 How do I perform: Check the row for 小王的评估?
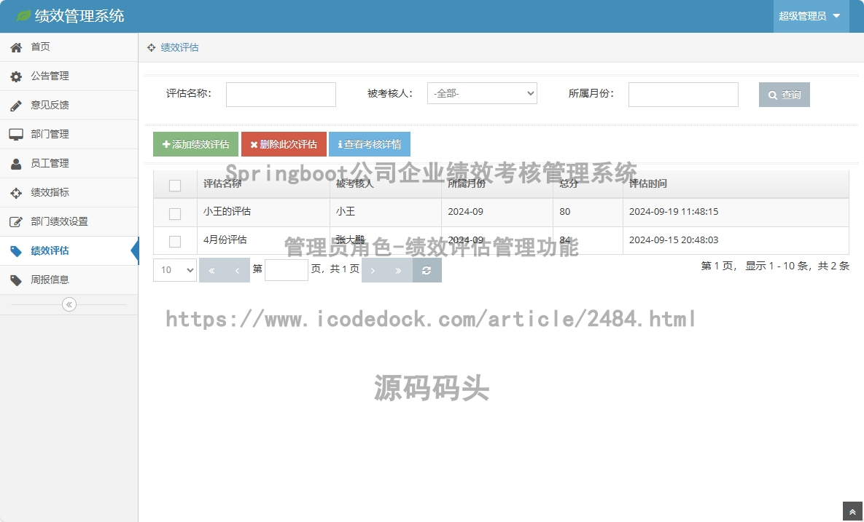pyautogui.click(x=175, y=213)
